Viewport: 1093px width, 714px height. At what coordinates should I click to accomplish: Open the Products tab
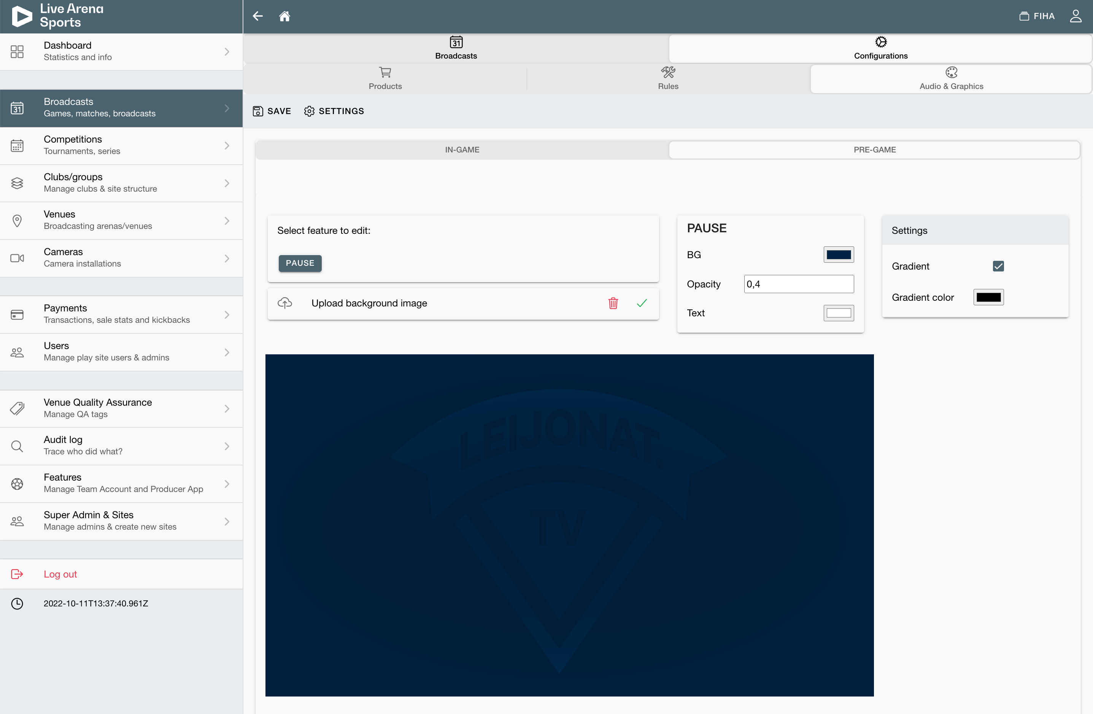pyautogui.click(x=385, y=79)
